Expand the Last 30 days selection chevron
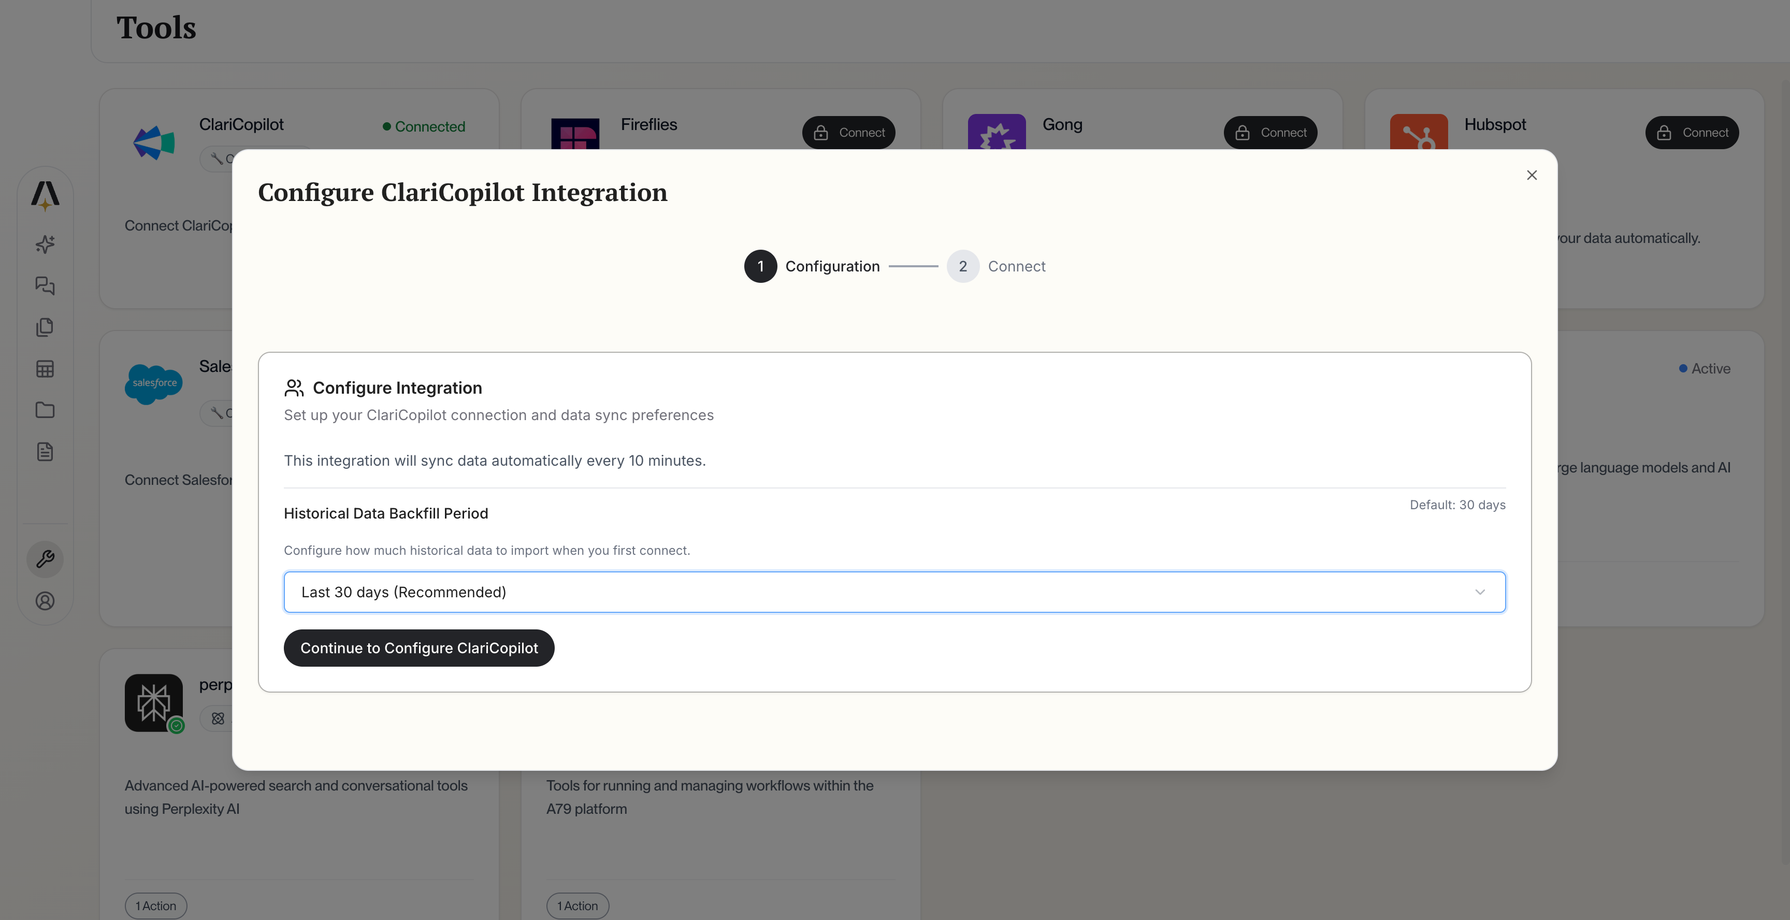The image size is (1790, 920). (1480, 592)
